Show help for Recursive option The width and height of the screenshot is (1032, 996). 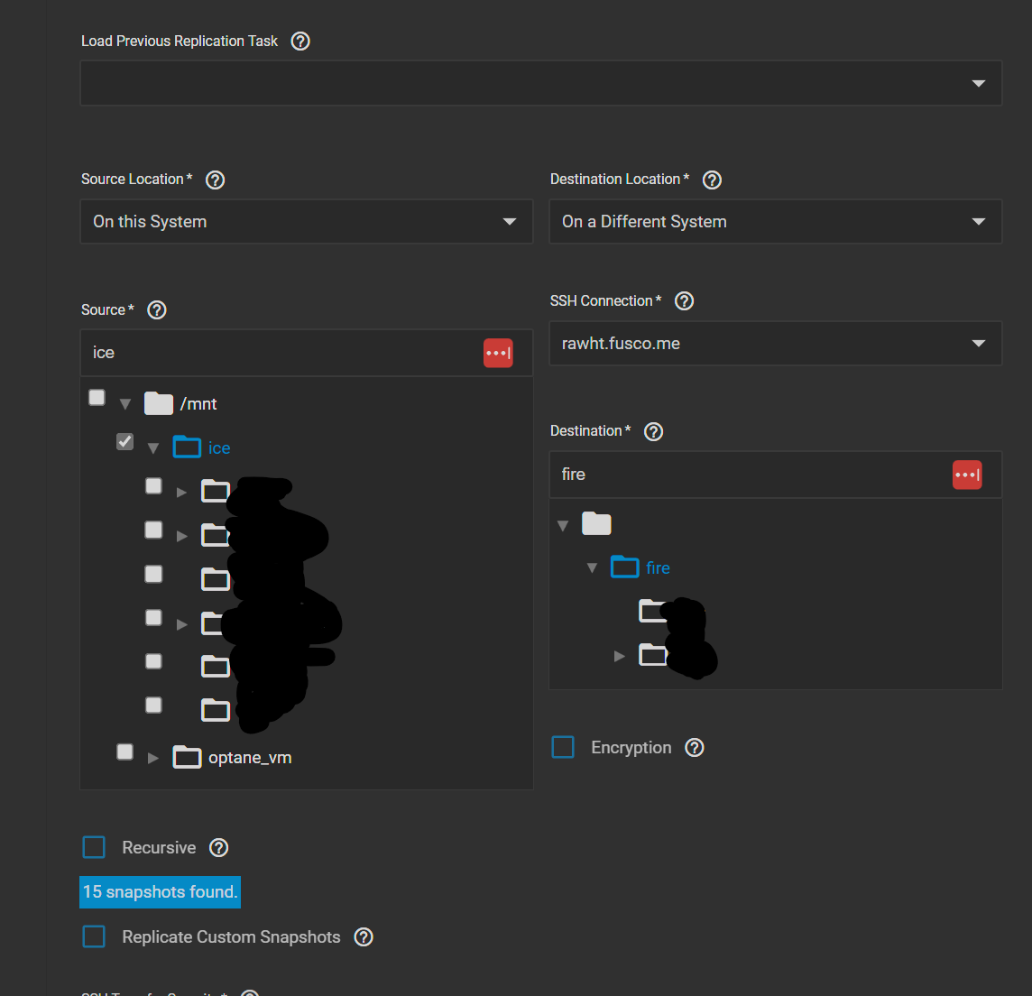coord(218,848)
